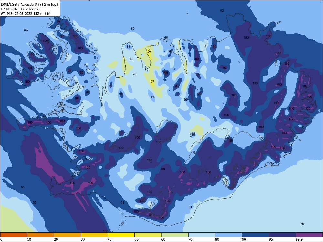Click the orange 10–20 legend swatch
The height and width of the screenshot is (242, 323).
[x=41, y=235]
